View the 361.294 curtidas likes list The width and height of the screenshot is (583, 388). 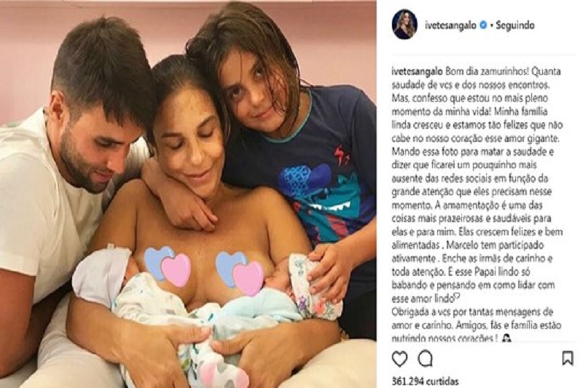tap(426, 381)
